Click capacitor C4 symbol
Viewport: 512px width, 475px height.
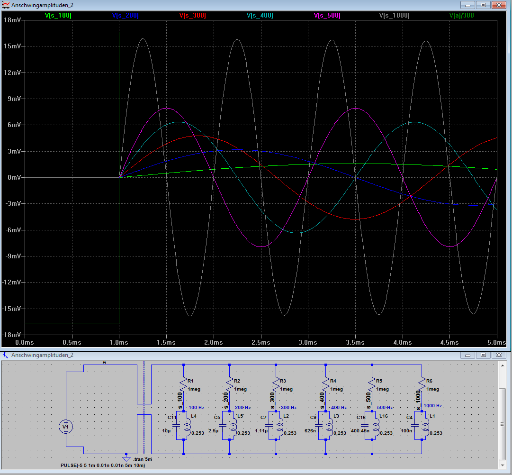[x=415, y=425]
